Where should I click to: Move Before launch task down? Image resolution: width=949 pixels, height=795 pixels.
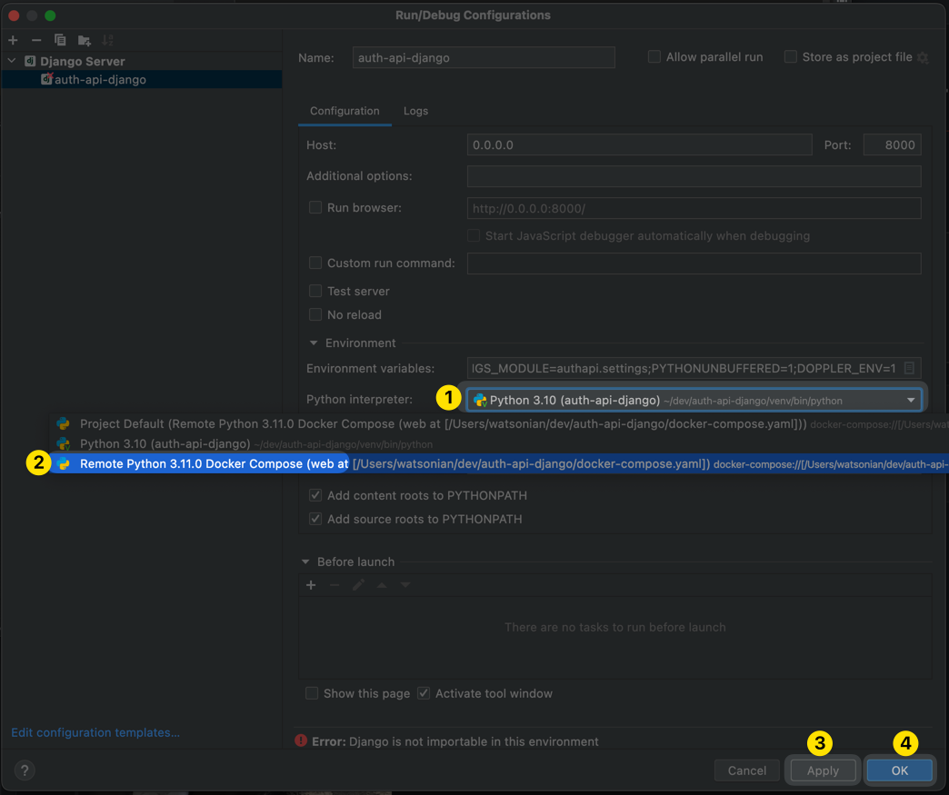coord(405,585)
